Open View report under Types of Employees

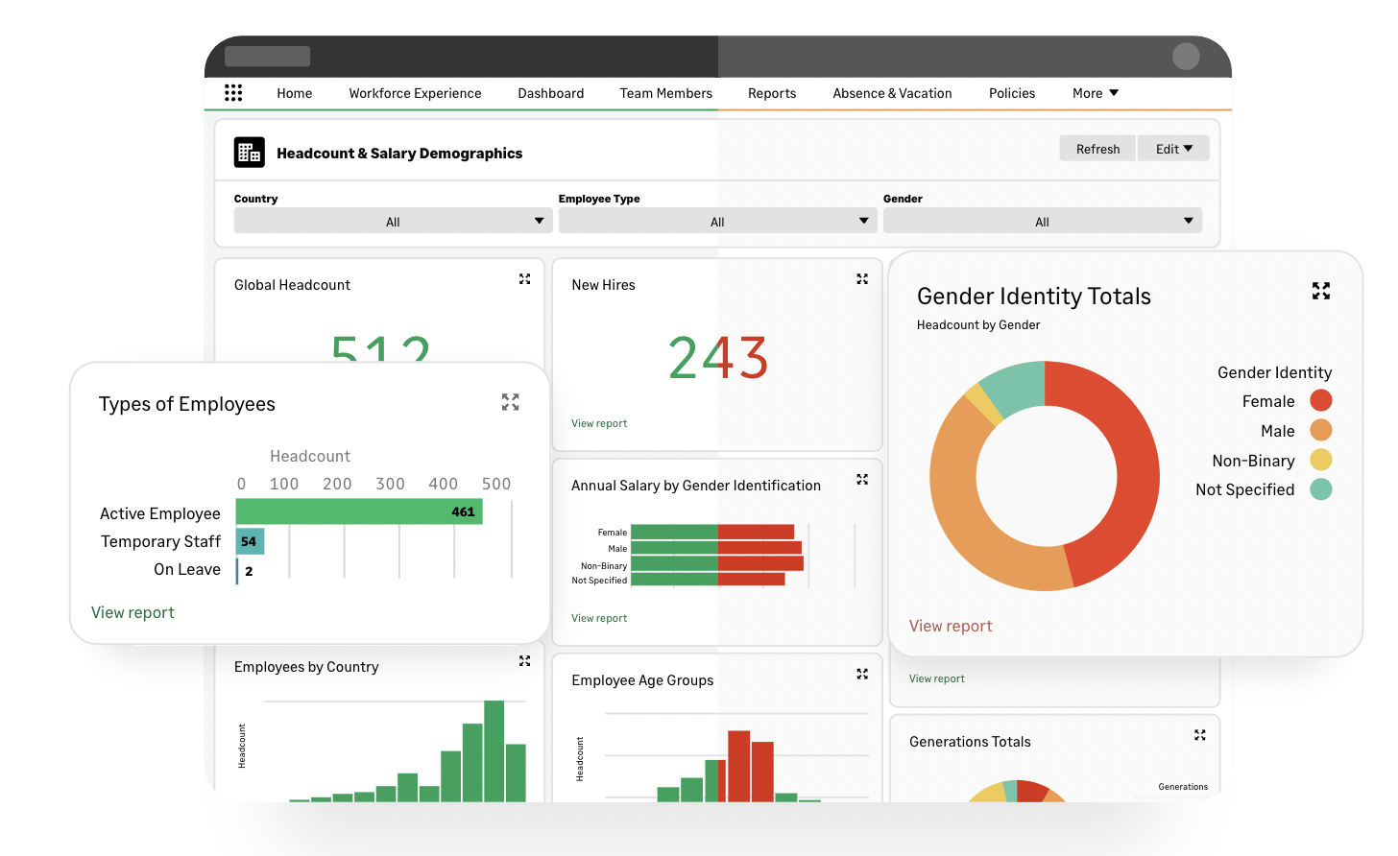click(x=133, y=612)
